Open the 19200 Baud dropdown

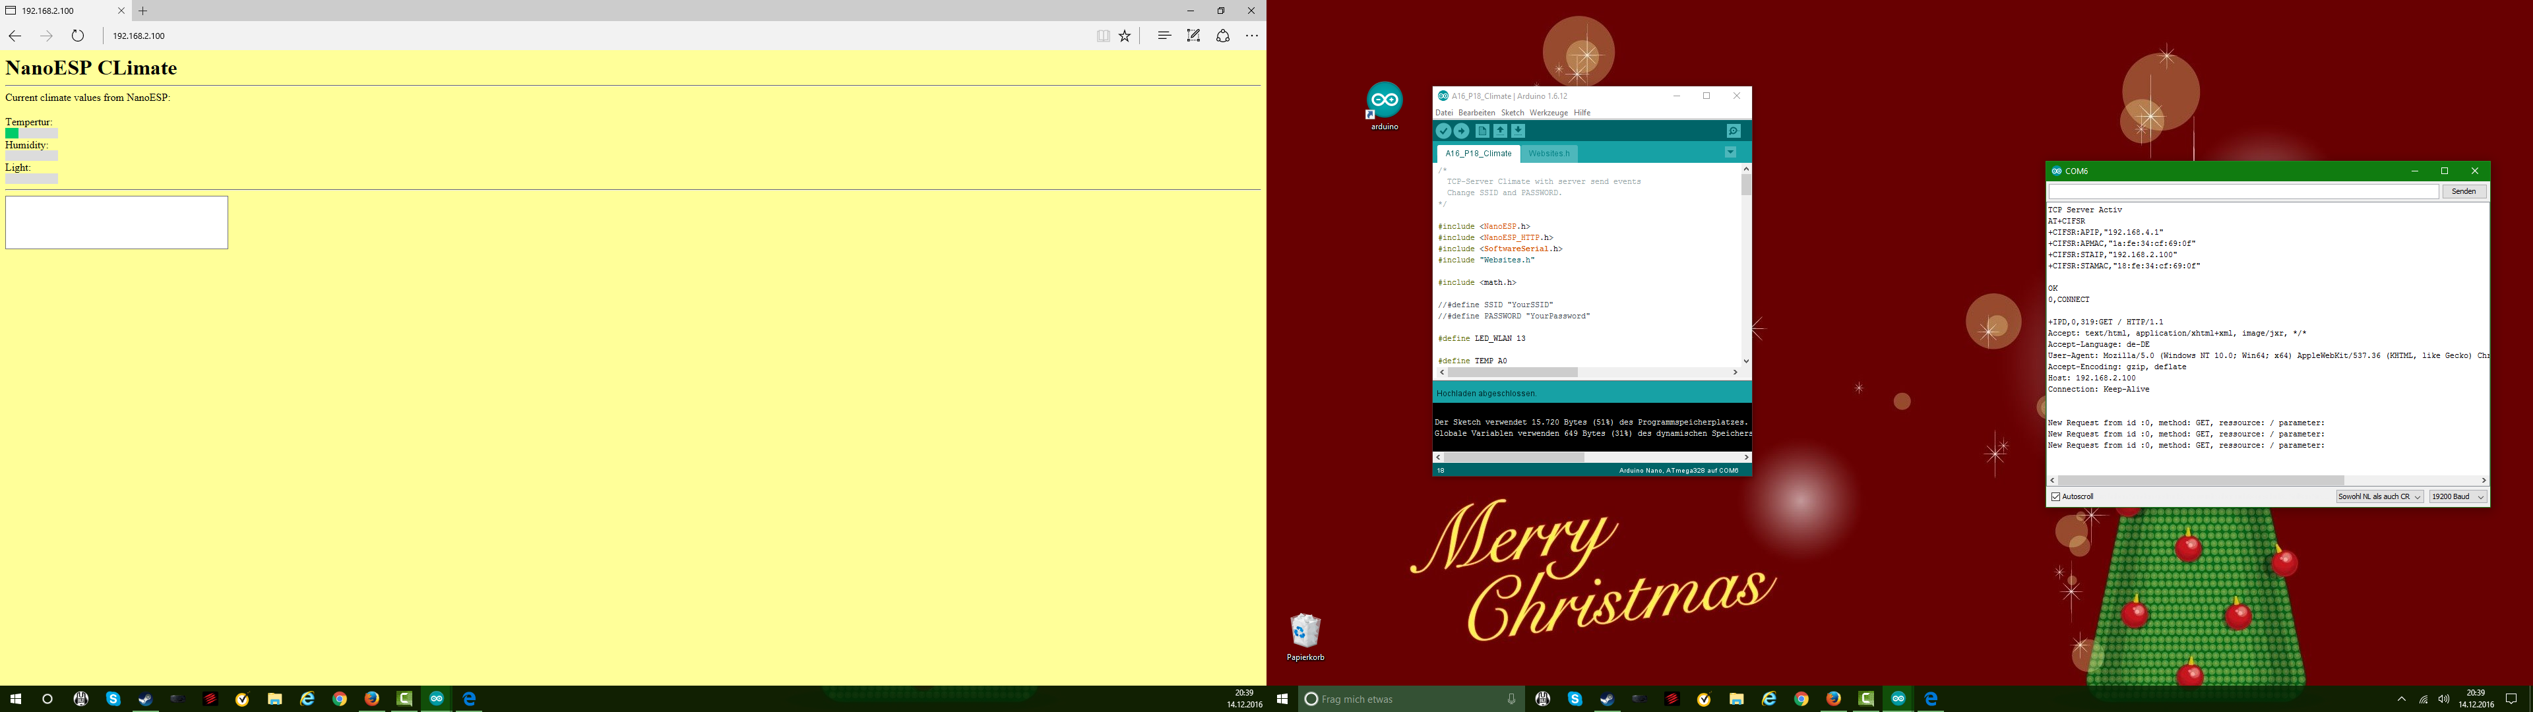tap(2458, 496)
